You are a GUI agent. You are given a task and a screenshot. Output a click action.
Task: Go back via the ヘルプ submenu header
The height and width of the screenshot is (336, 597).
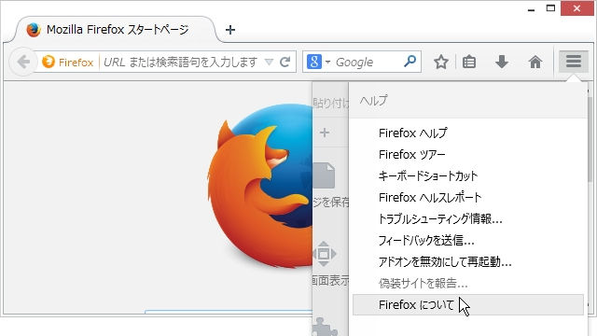(467, 101)
